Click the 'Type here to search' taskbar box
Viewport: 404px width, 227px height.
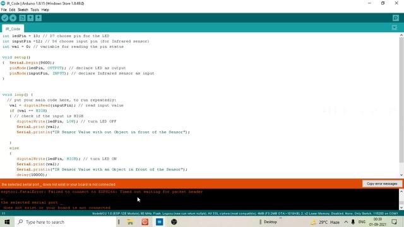[65, 222]
